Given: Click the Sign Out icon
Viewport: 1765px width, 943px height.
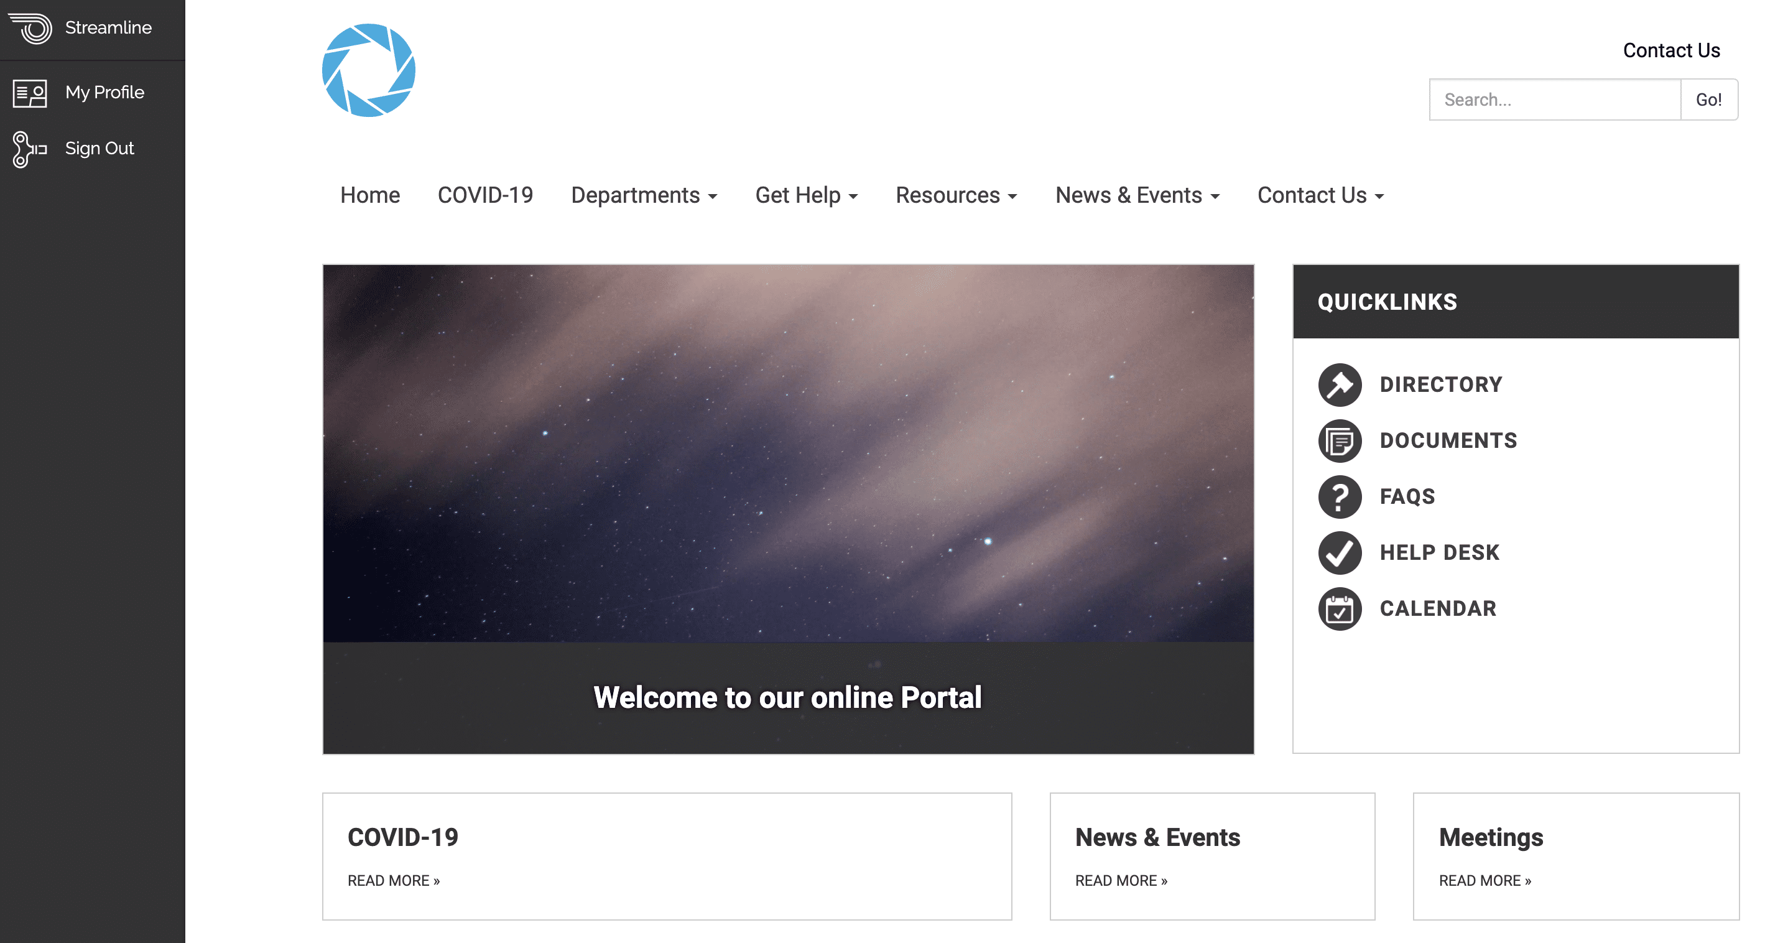Looking at the screenshot, I should [29, 148].
